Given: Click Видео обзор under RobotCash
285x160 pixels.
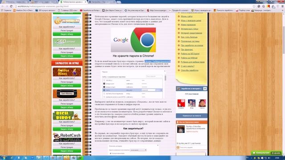Looking at the screenshot, I should (x=67, y=151).
